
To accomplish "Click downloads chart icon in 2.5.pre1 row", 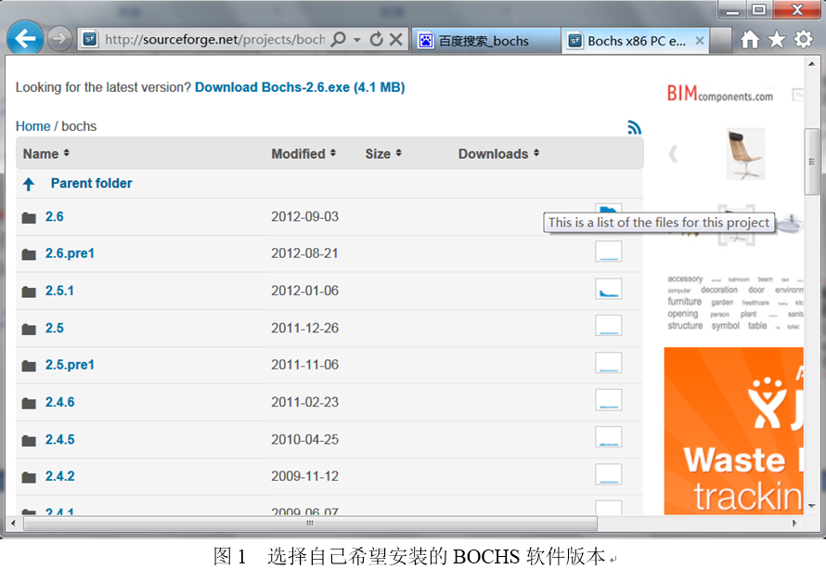I will [609, 363].
